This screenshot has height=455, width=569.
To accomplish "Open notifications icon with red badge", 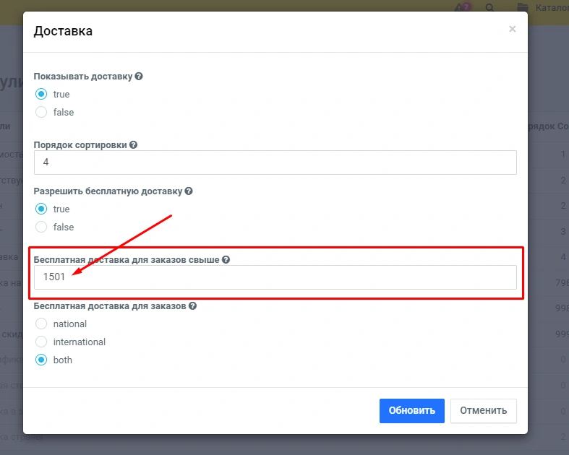I will pos(461,8).
